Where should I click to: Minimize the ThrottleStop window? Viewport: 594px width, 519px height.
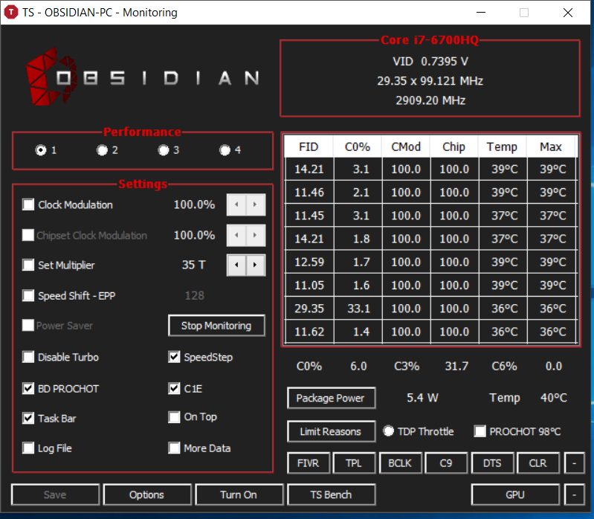[x=481, y=13]
